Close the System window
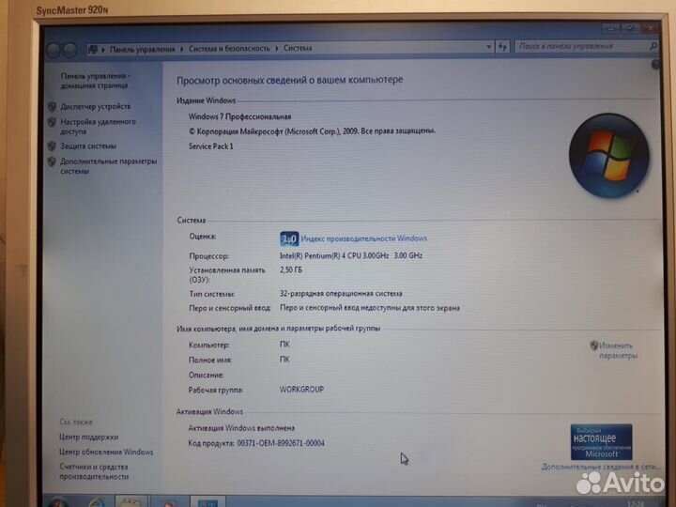 click(x=650, y=28)
